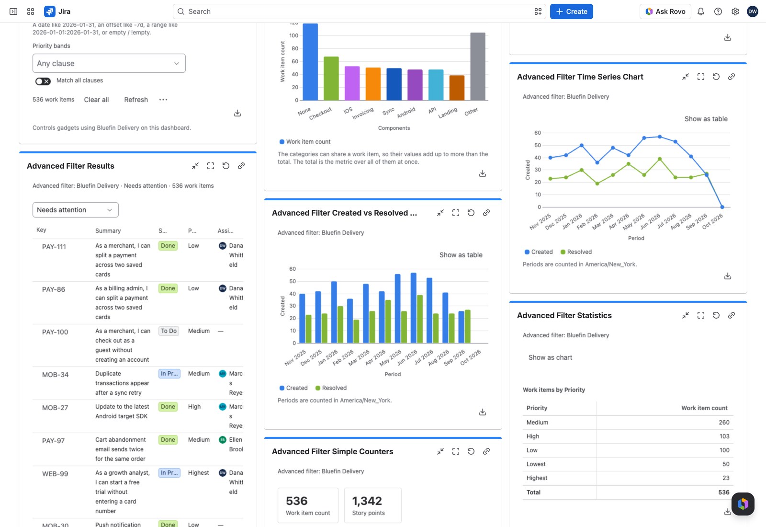Open the app switcher grid icon
The height and width of the screenshot is (527, 766).
click(31, 11)
